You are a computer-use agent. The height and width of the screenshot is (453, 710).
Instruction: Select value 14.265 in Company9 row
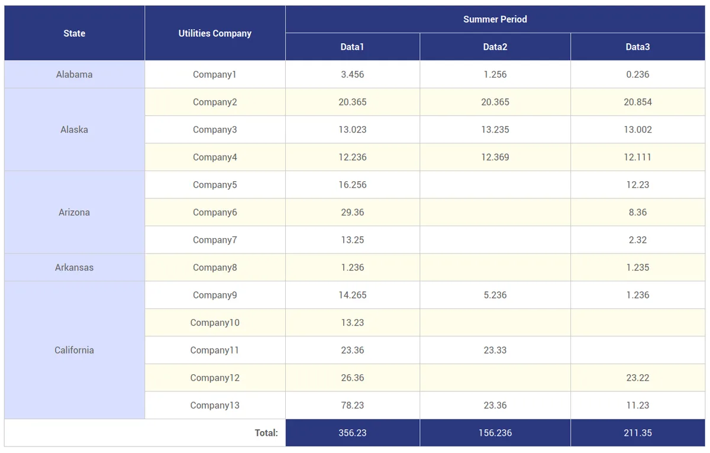coord(353,295)
